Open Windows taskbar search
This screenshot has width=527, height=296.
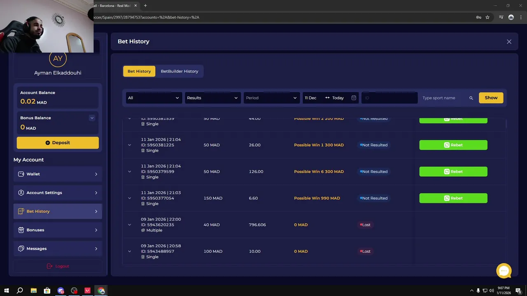tap(20, 291)
